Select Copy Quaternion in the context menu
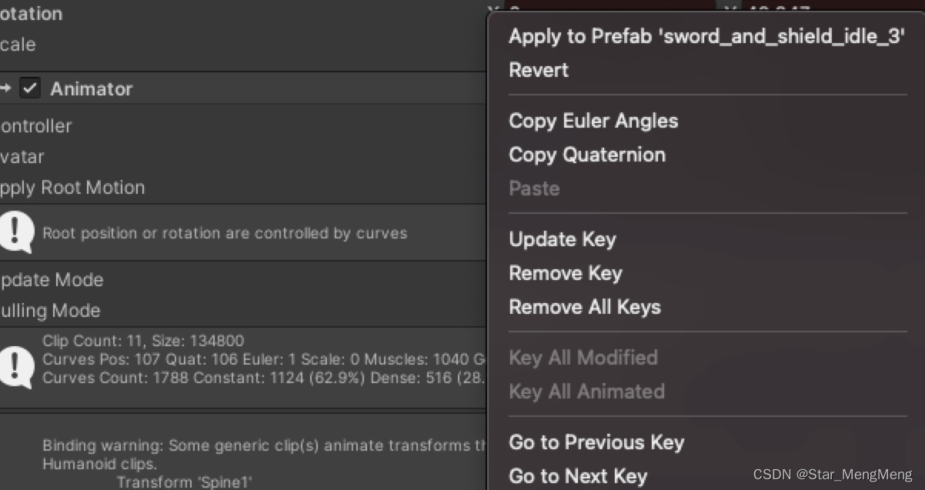 587,155
